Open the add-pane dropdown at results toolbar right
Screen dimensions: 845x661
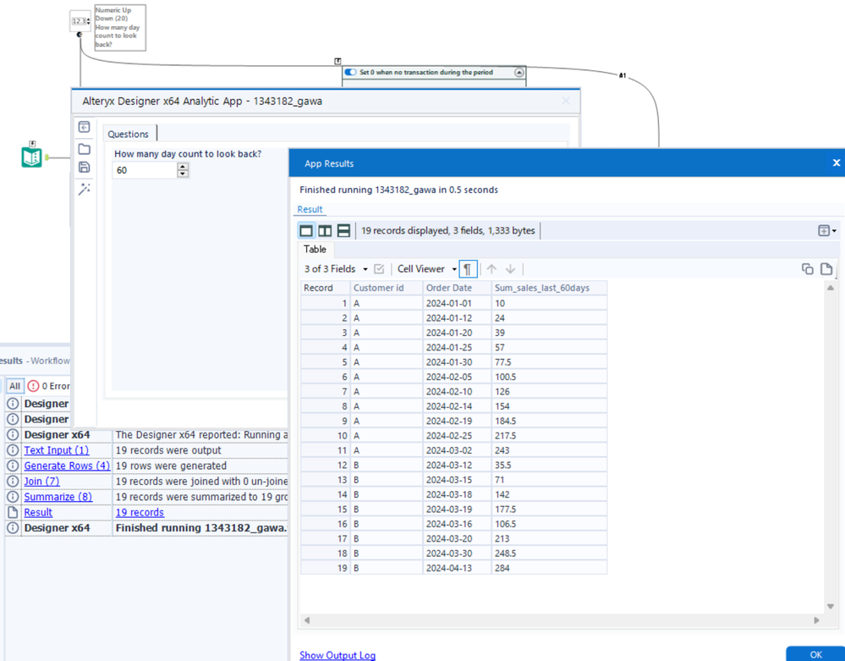(x=827, y=231)
